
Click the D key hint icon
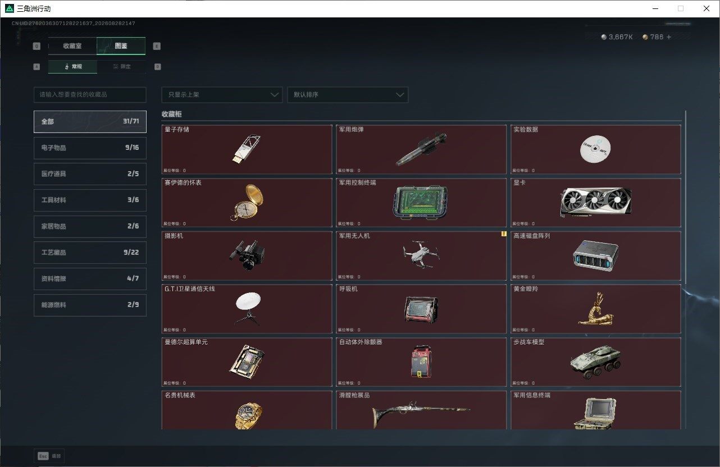coord(157,66)
